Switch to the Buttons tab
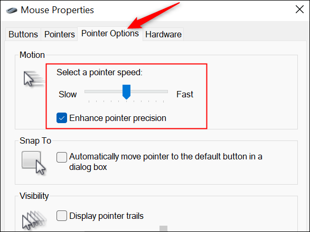 pyautogui.click(x=23, y=34)
